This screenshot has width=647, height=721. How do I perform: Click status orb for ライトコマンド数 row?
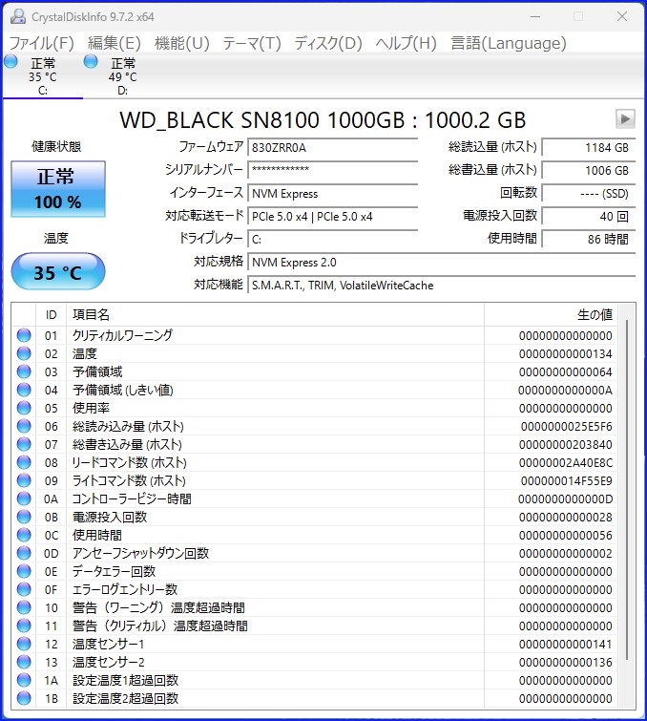tap(24, 480)
